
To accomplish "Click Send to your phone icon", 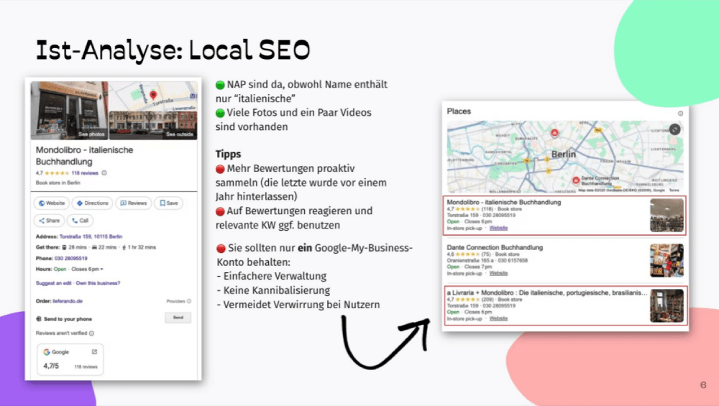I will (39, 319).
